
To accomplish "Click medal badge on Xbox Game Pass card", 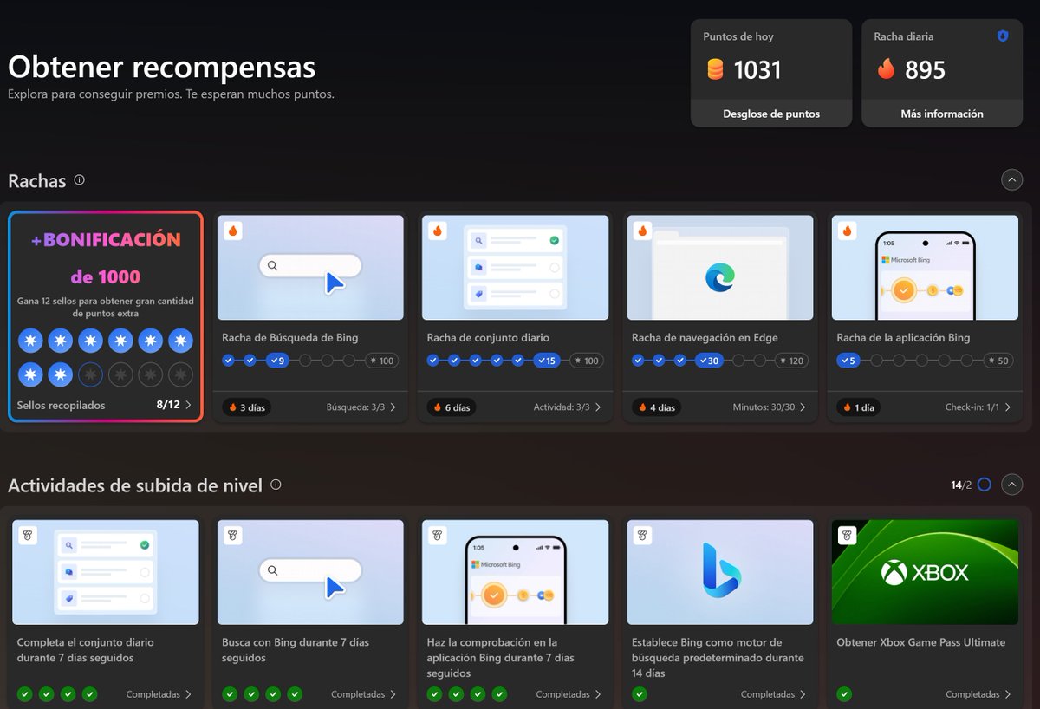I will (x=847, y=536).
